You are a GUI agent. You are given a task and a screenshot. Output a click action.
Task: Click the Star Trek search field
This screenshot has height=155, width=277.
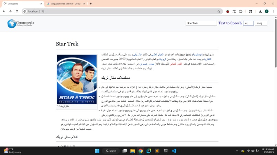click(x=201, y=23)
